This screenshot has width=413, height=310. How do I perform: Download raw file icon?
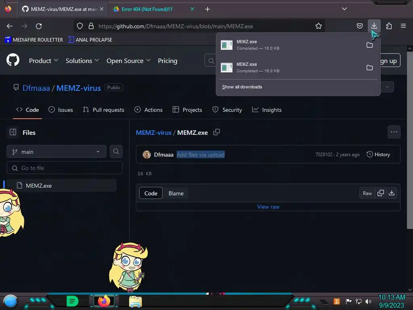click(392, 193)
